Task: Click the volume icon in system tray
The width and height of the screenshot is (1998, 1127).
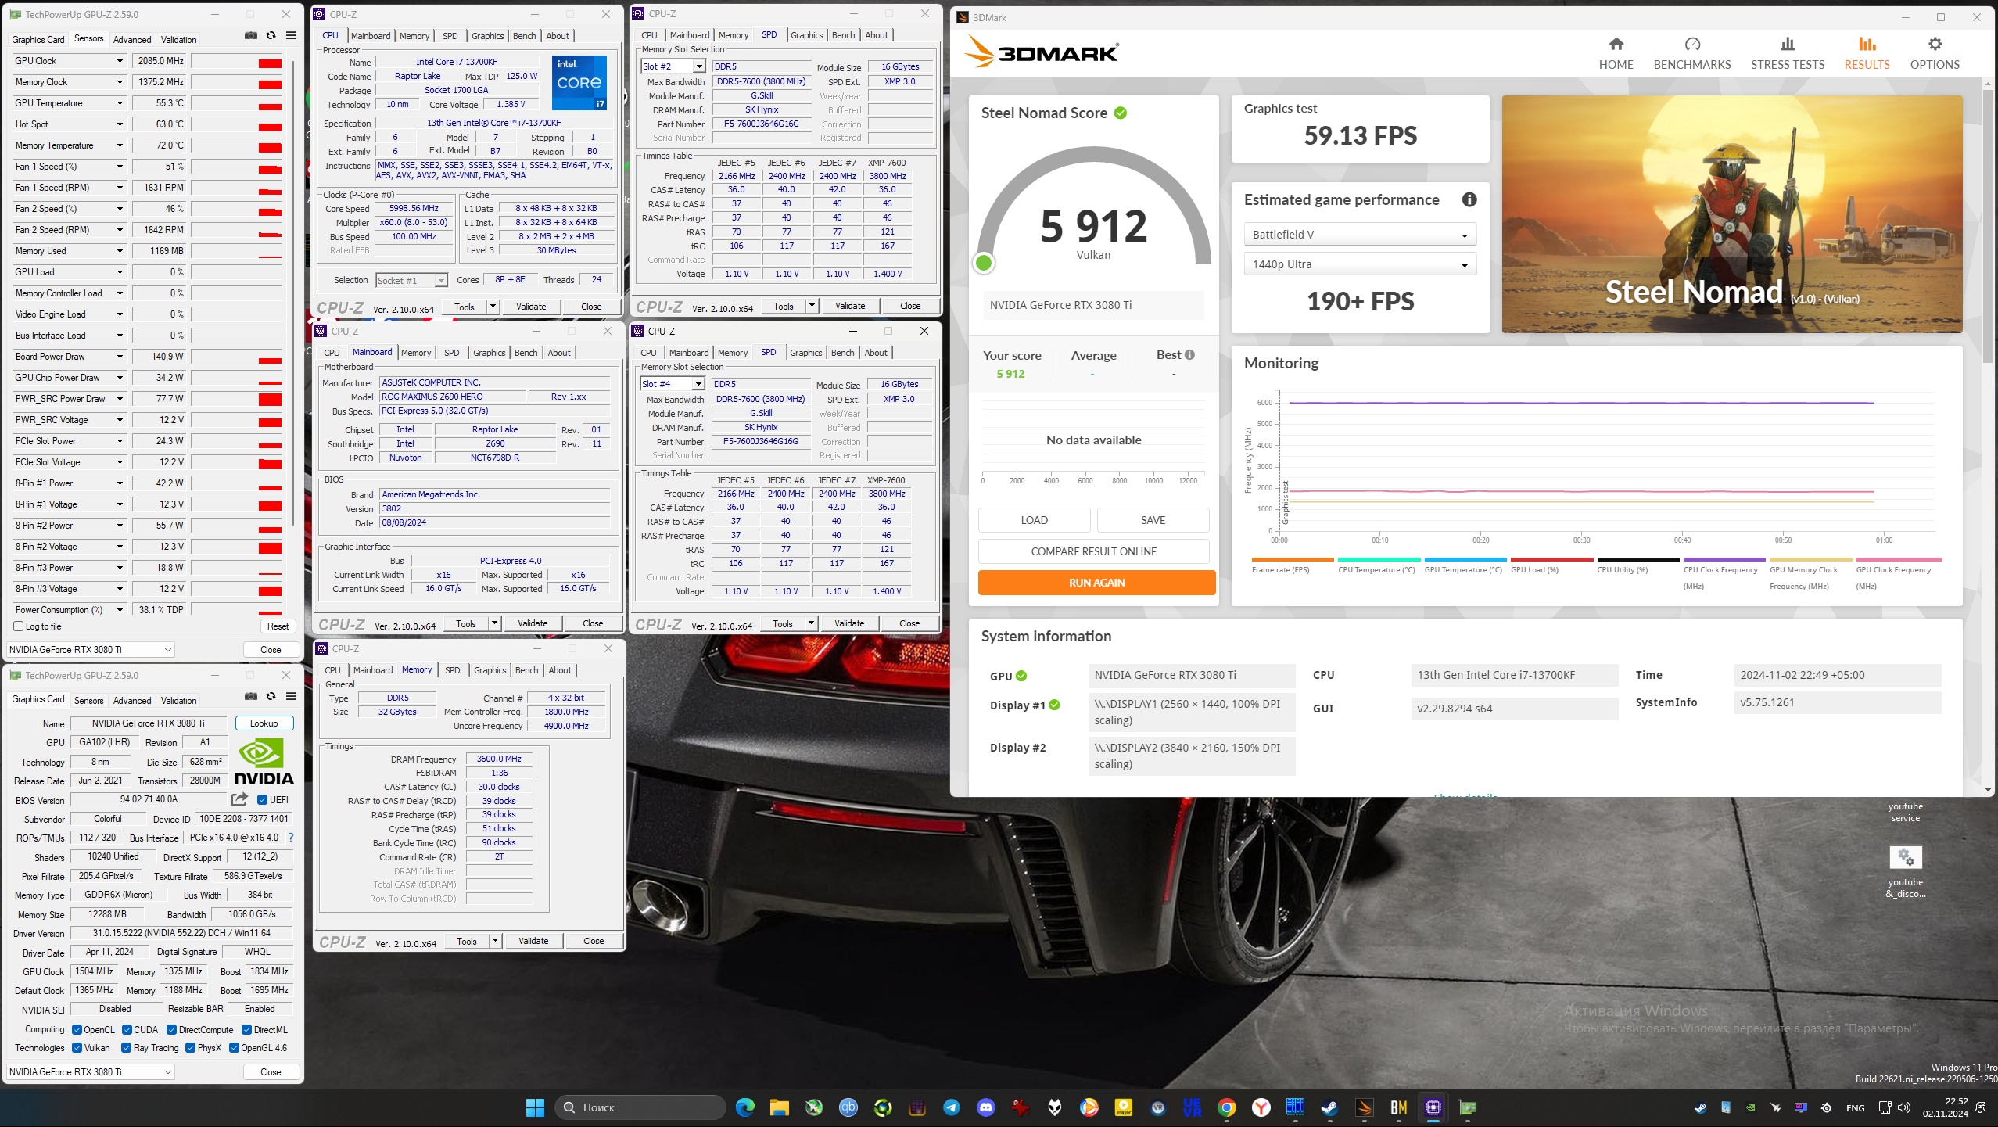Action: coord(1904,1107)
